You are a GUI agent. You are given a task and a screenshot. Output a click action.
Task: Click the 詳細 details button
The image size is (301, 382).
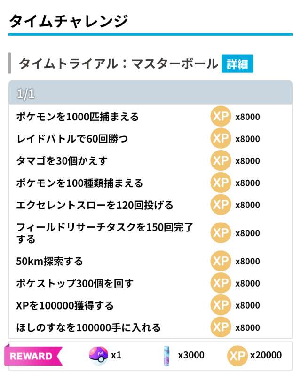237,64
